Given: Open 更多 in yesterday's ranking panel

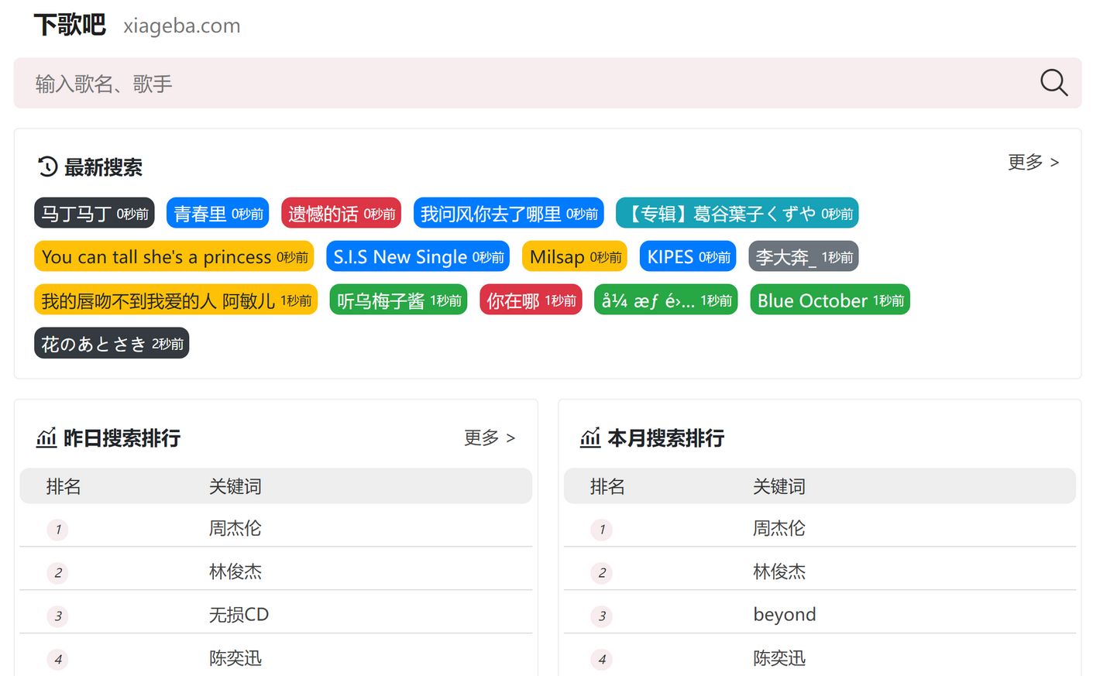Looking at the screenshot, I should pos(489,438).
